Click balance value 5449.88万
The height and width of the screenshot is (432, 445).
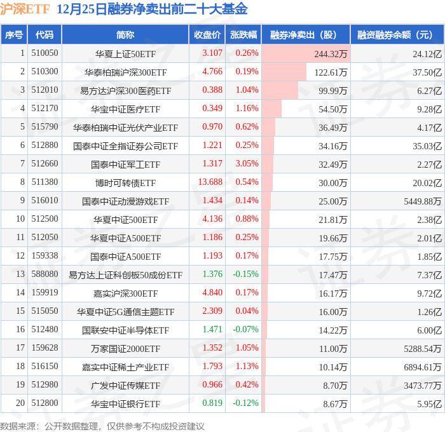(x=423, y=201)
